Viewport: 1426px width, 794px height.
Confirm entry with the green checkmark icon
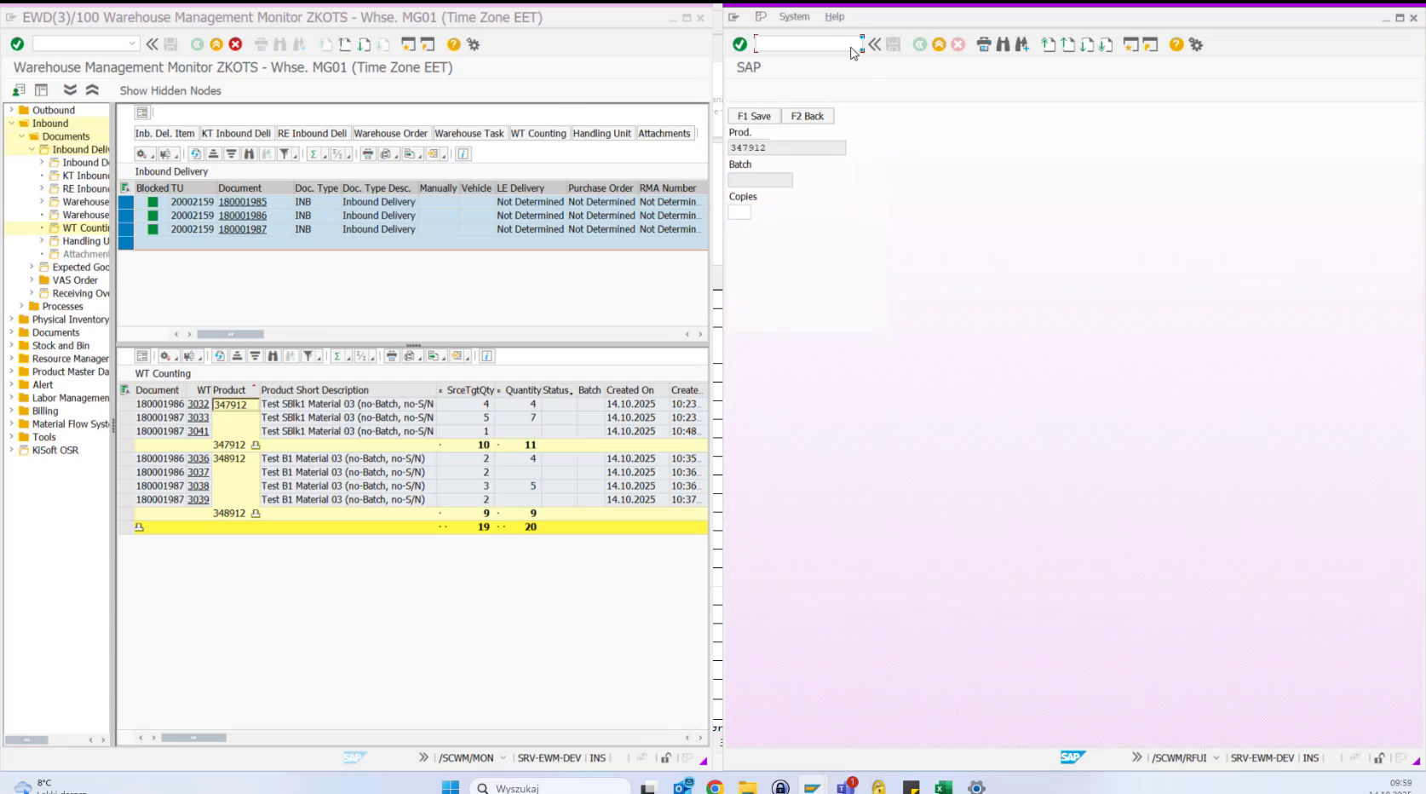tap(15, 43)
